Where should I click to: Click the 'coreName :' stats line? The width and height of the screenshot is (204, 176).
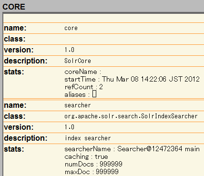[82, 72]
